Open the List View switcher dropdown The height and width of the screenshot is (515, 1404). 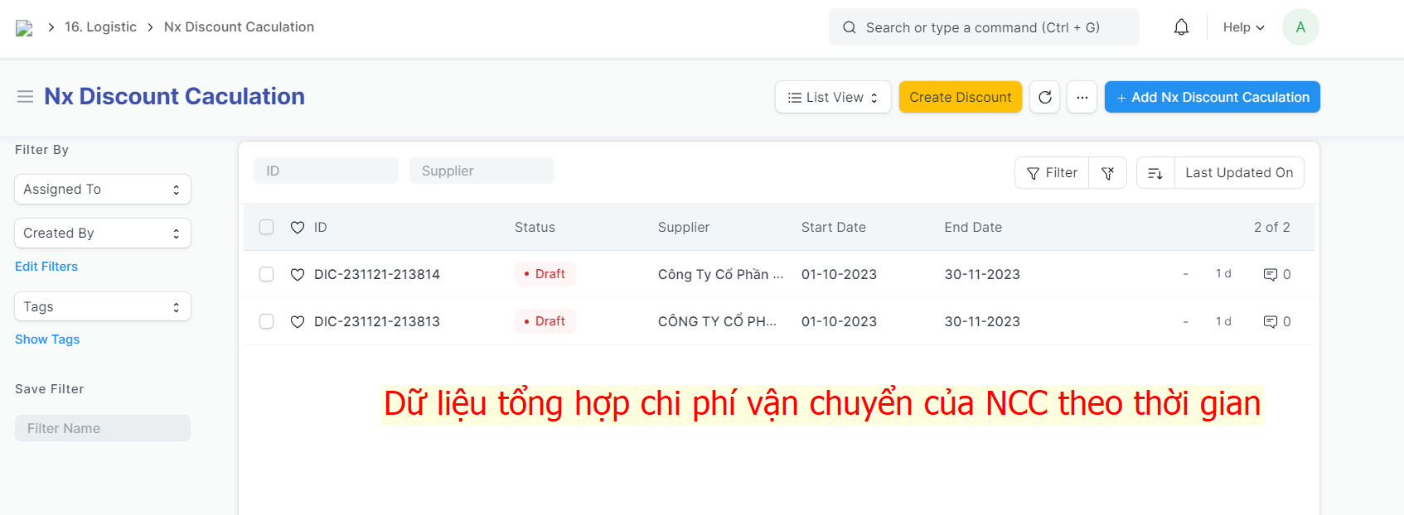point(832,97)
